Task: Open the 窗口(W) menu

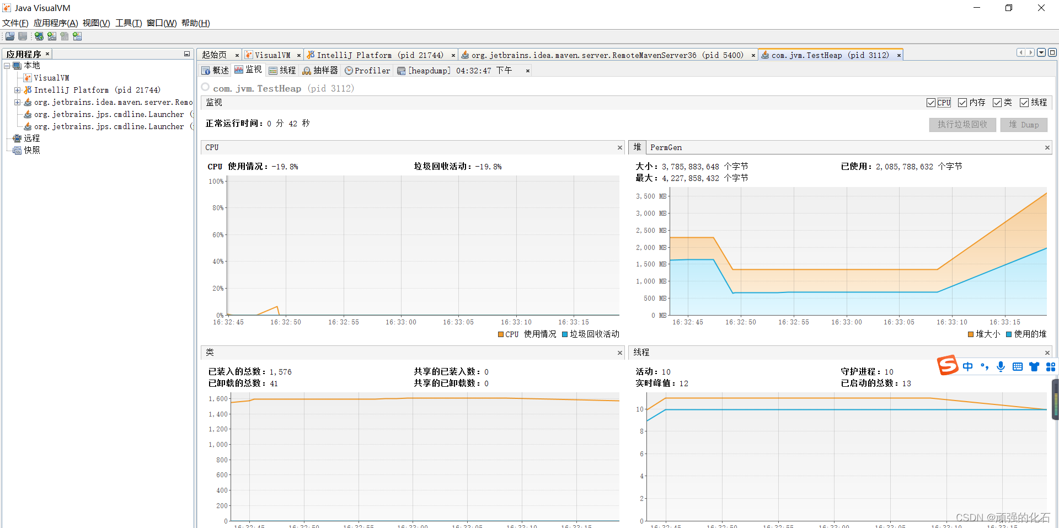Action: (x=162, y=23)
